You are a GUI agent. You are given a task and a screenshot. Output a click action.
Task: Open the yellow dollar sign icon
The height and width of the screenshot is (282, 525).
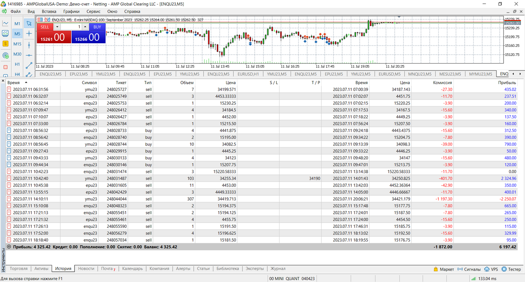[6, 43]
